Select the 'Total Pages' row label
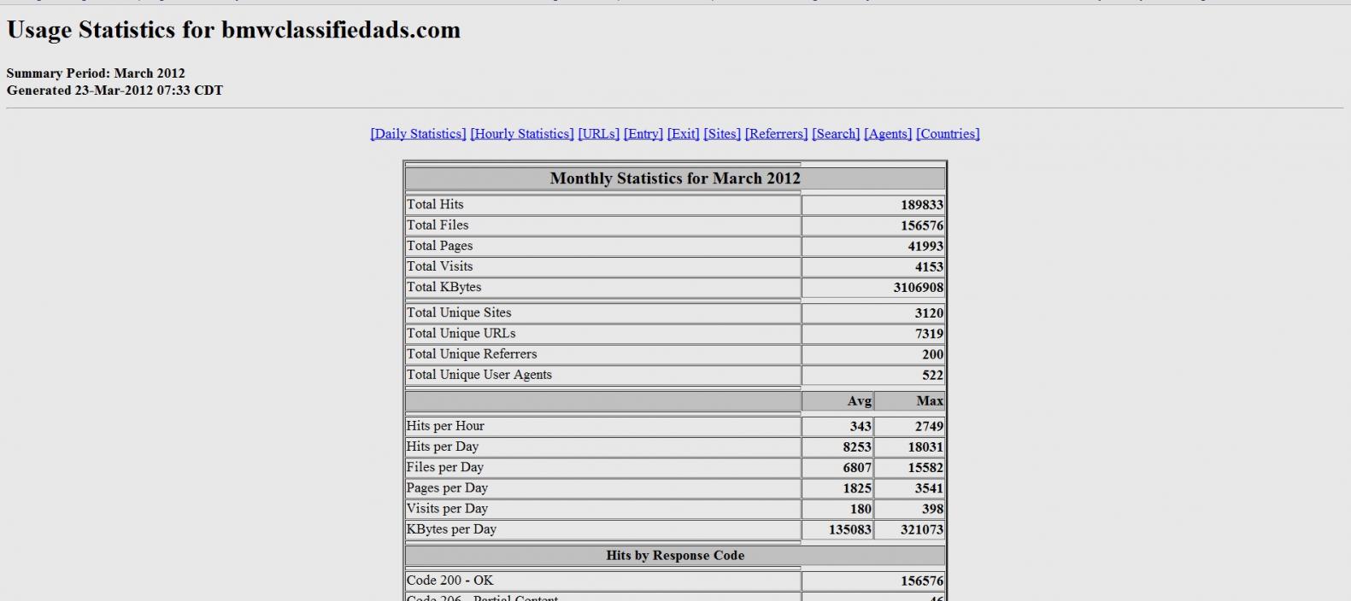The height and width of the screenshot is (601, 1351). tap(439, 246)
